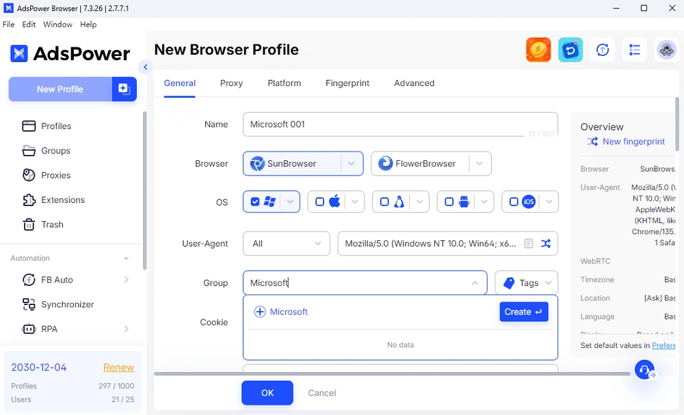Click the upload sync circle icon
The height and width of the screenshot is (415, 684).
(x=603, y=50)
